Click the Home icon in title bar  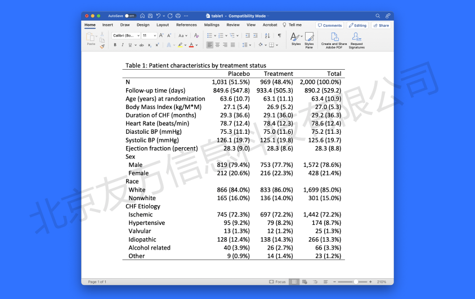[x=142, y=16]
